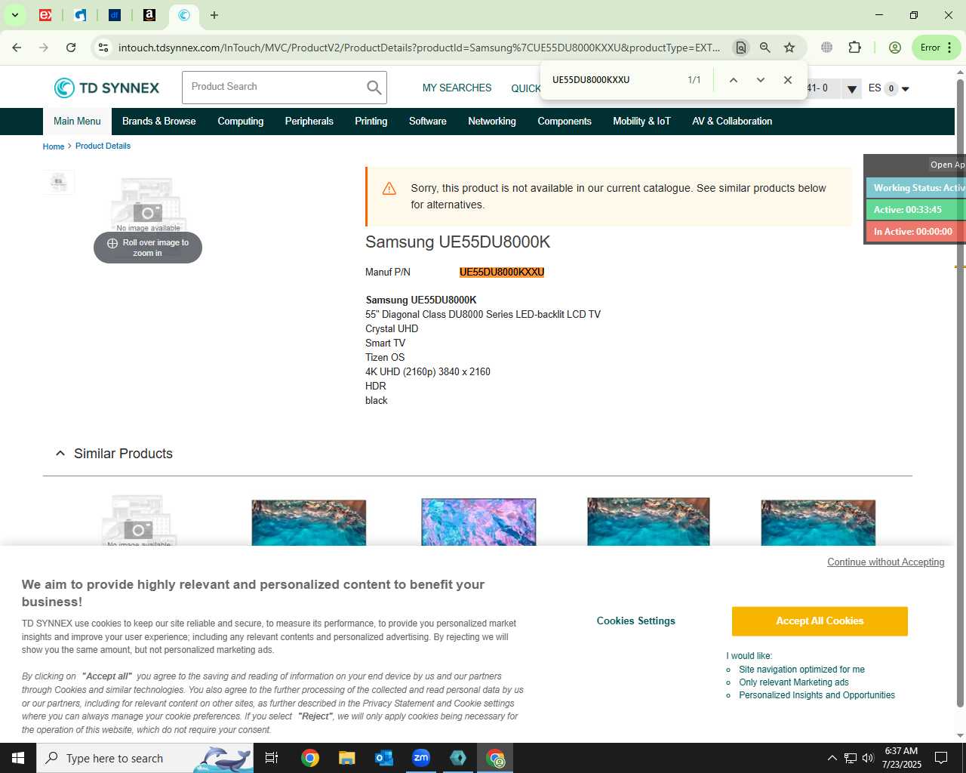
Task: Click the Error menu button
Action: (x=936, y=48)
